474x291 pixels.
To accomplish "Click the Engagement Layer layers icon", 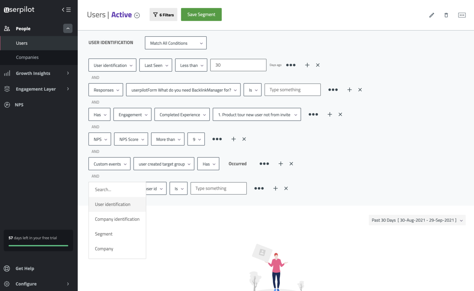I will tap(7, 89).
